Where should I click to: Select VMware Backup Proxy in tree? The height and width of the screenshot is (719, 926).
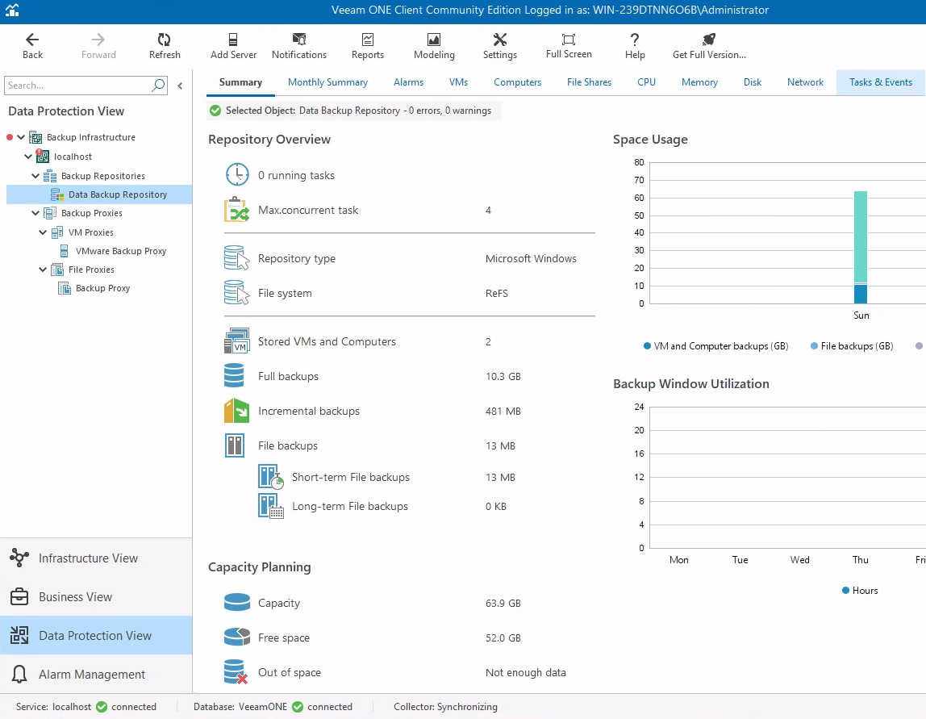120,251
